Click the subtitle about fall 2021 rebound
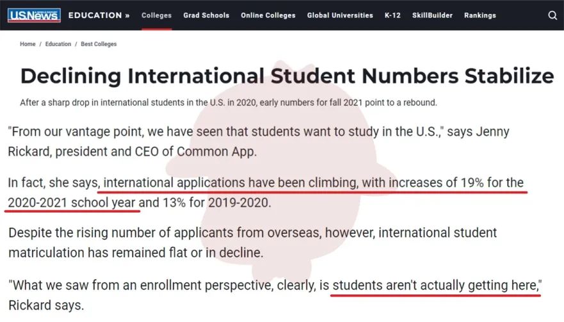This screenshot has height=322, width=564. click(x=229, y=102)
